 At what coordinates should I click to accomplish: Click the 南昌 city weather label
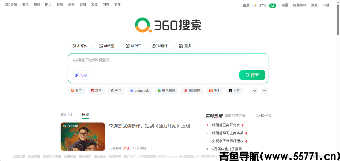tap(246, 5)
